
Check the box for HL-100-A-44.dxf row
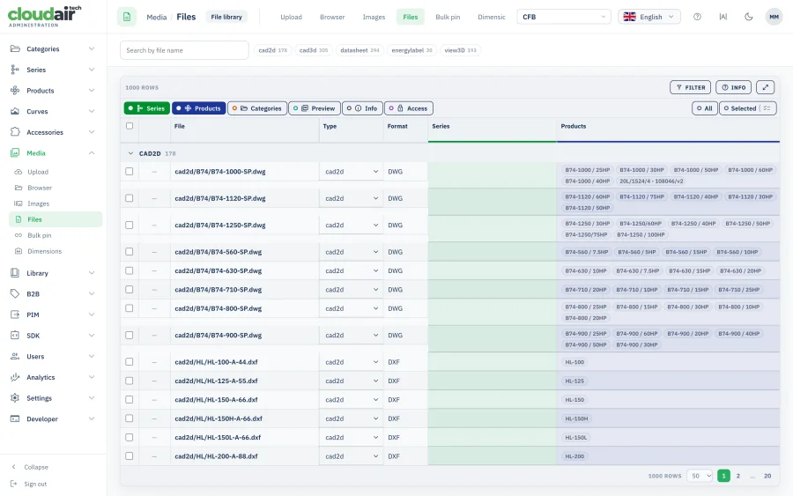point(130,362)
